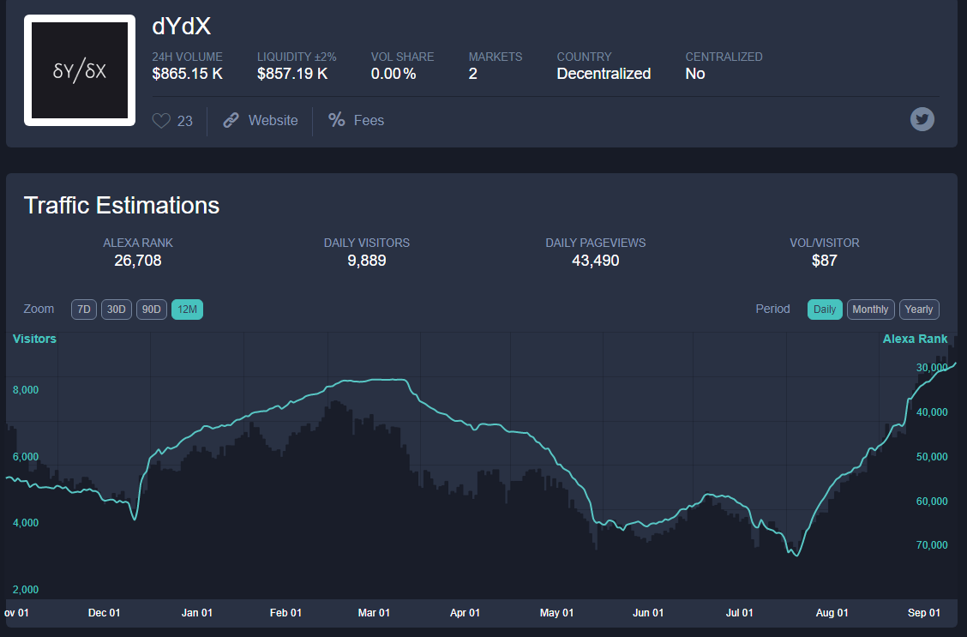The width and height of the screenshot is (967, 637).
Task: Open the Fees link
Action: pos(369,120)
